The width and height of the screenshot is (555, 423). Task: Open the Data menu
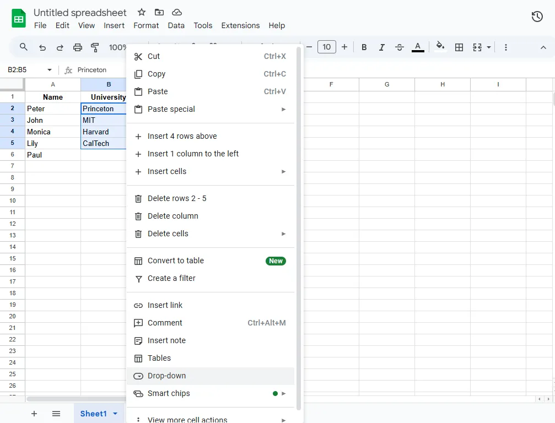point(176,25)
